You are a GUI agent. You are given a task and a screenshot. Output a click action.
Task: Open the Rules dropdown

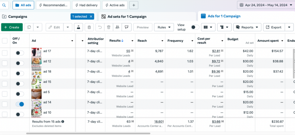[164, 27]
